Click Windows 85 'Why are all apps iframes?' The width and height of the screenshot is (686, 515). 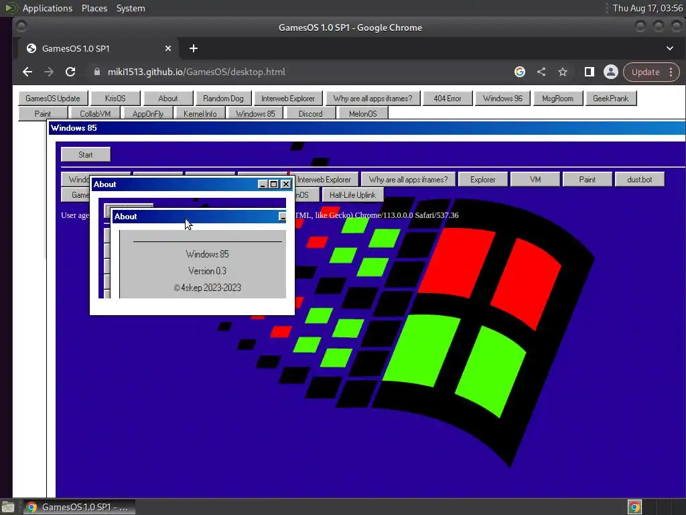[408, 180]
